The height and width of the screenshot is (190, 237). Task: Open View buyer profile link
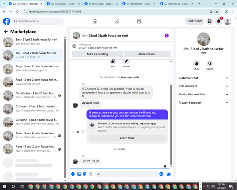[x=130, y=77]
